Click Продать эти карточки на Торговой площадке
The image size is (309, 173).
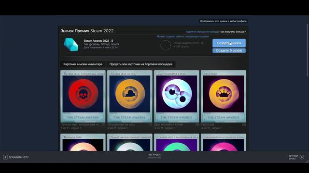tap(141, 64)
